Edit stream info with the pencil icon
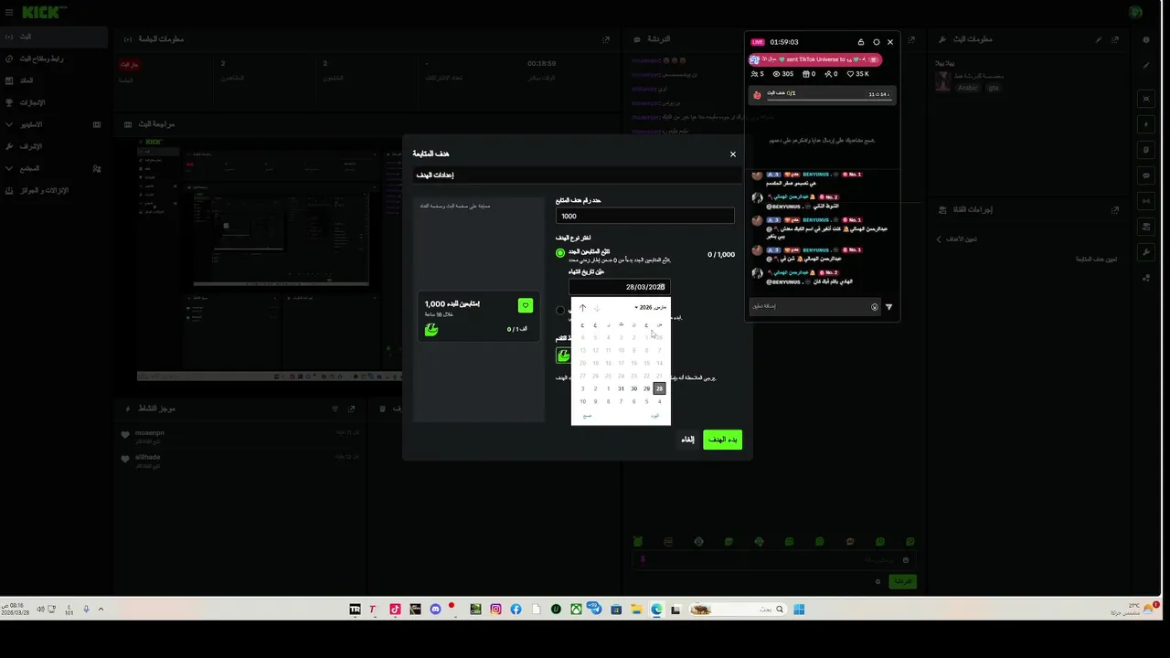This screenshot has width=1170, height=658. pyautogui.click(x=1099, y=39)
